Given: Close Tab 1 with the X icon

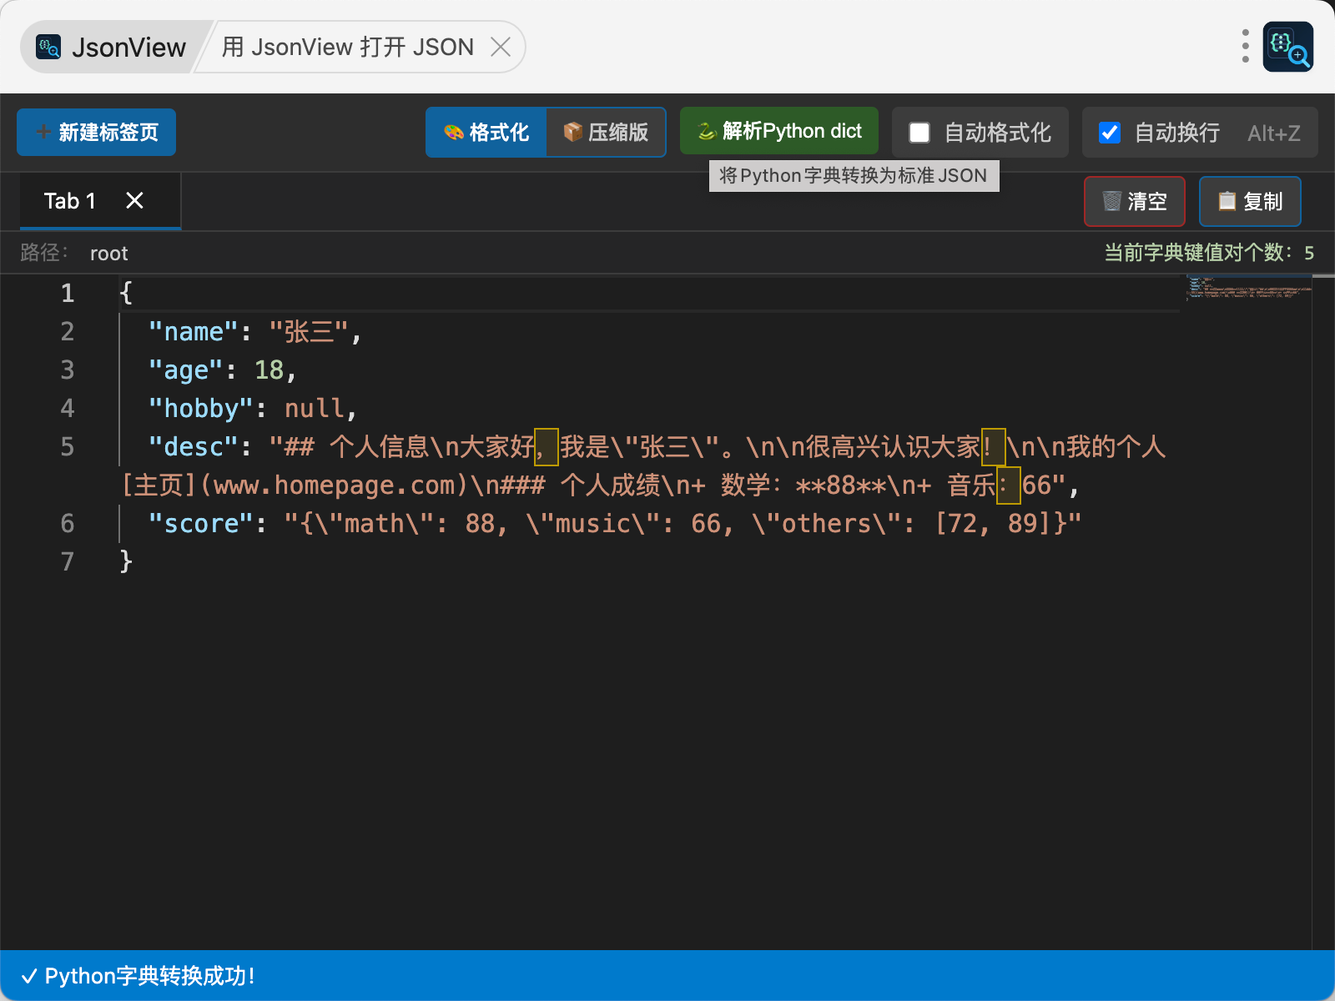Looking at the screenshot, I should pos(134,201).
